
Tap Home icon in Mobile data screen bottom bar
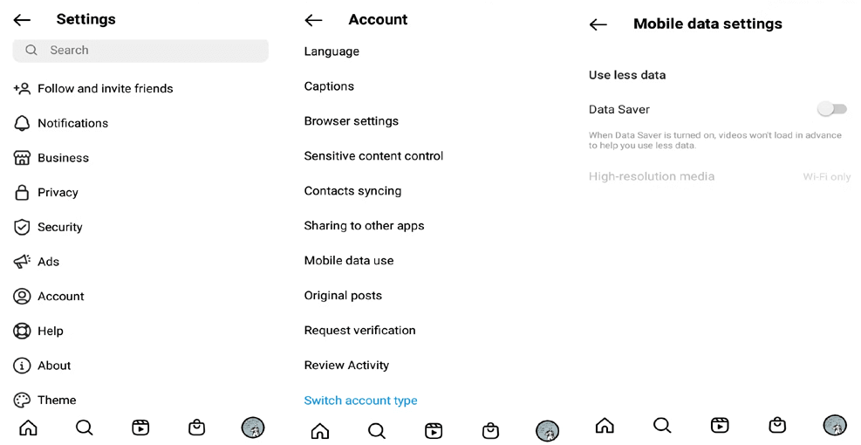(605, 425)
